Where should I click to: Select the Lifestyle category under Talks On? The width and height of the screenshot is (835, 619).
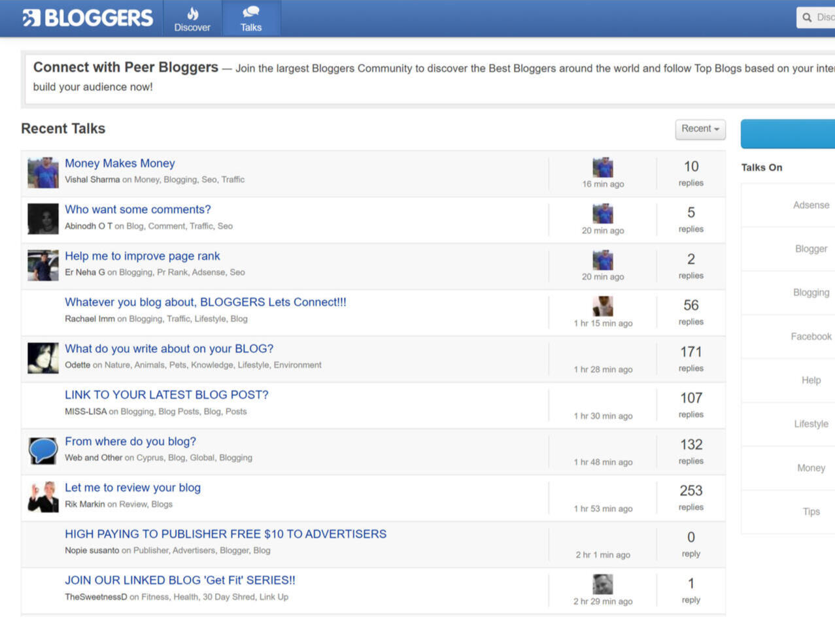(x=810, y=424)
